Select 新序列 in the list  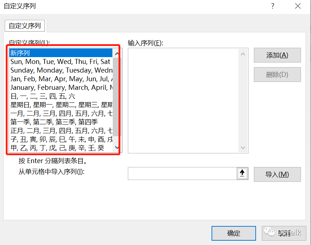click(61, 53)
